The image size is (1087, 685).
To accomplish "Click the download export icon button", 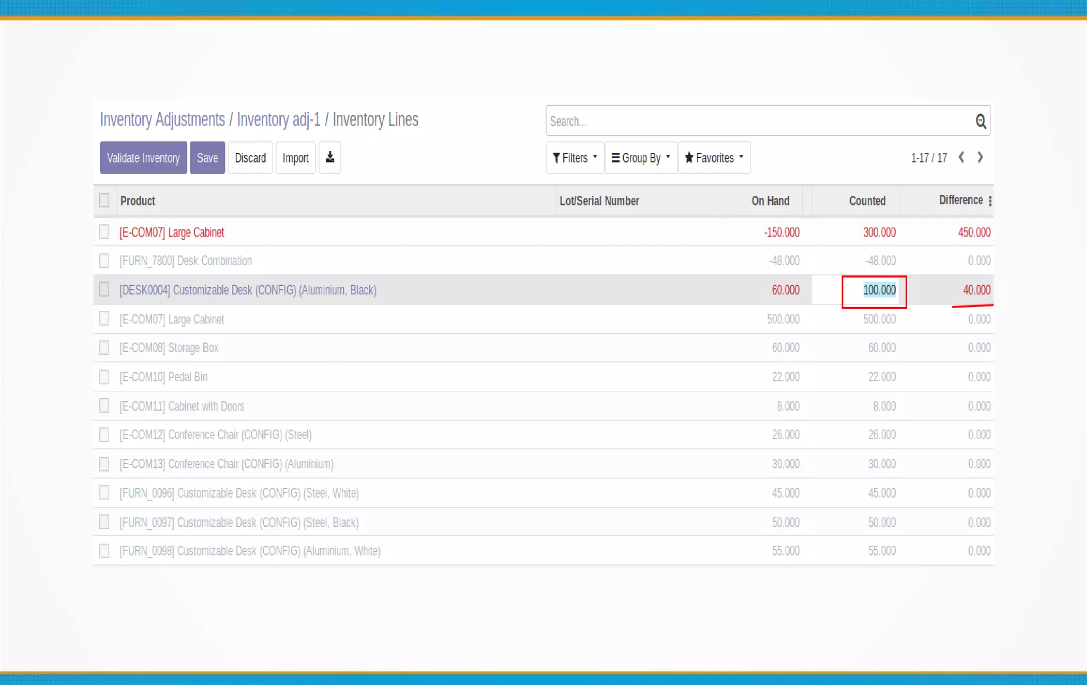I will [x=330, y=158].
